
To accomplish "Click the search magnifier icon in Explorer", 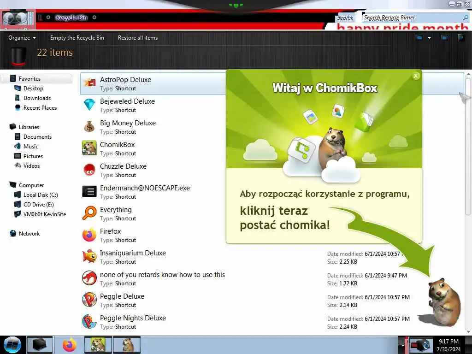I will click(x=466, y=18).
